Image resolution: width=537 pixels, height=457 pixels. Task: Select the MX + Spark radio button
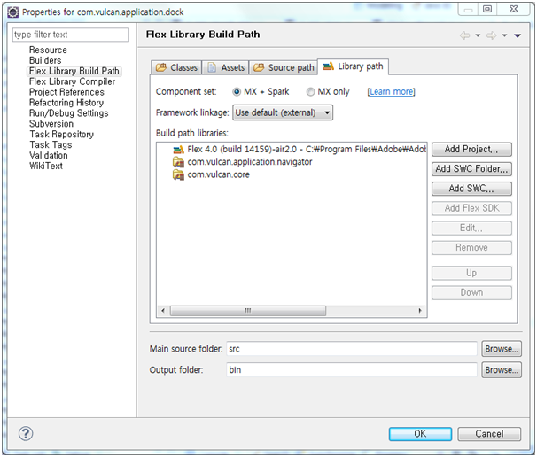tap(237, 92)
